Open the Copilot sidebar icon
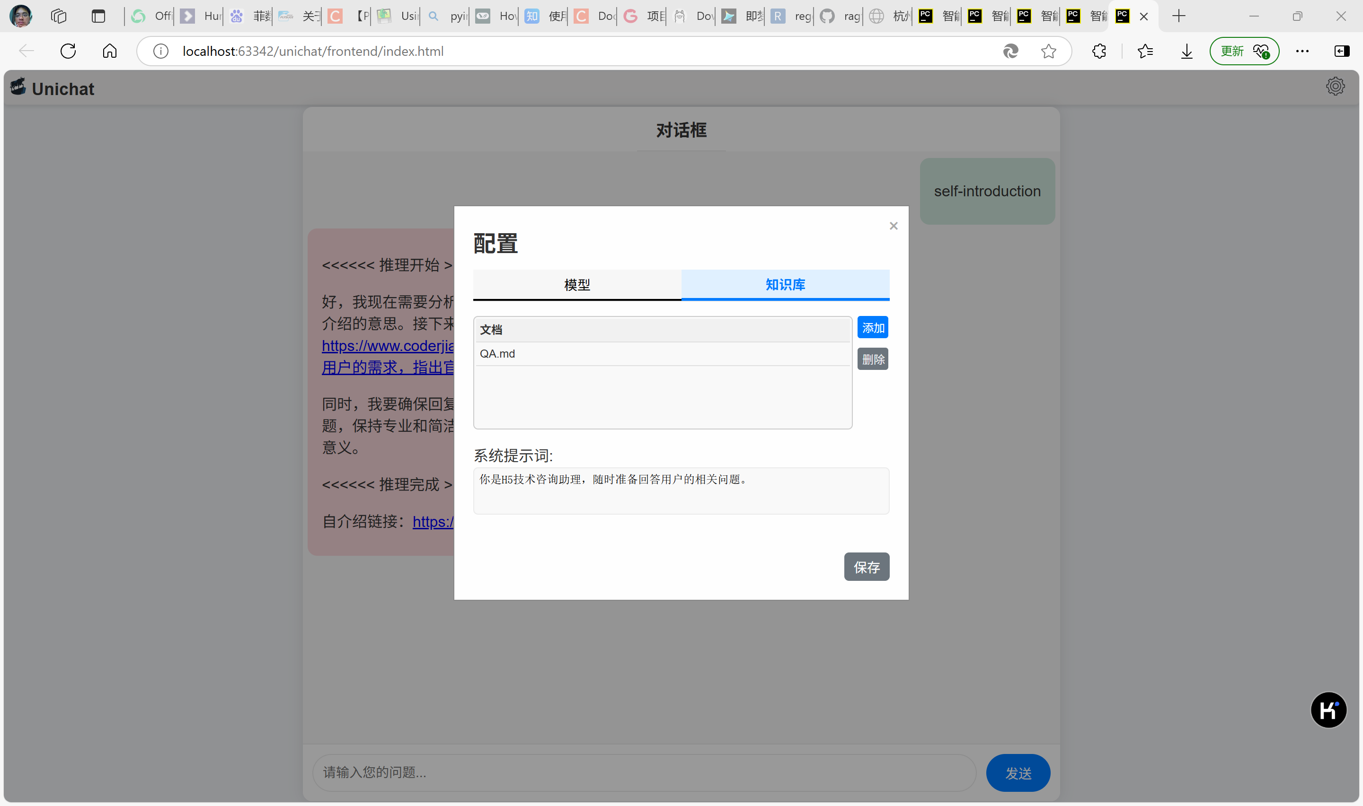The image size is (1363, 806). [x=1342, y=51]
